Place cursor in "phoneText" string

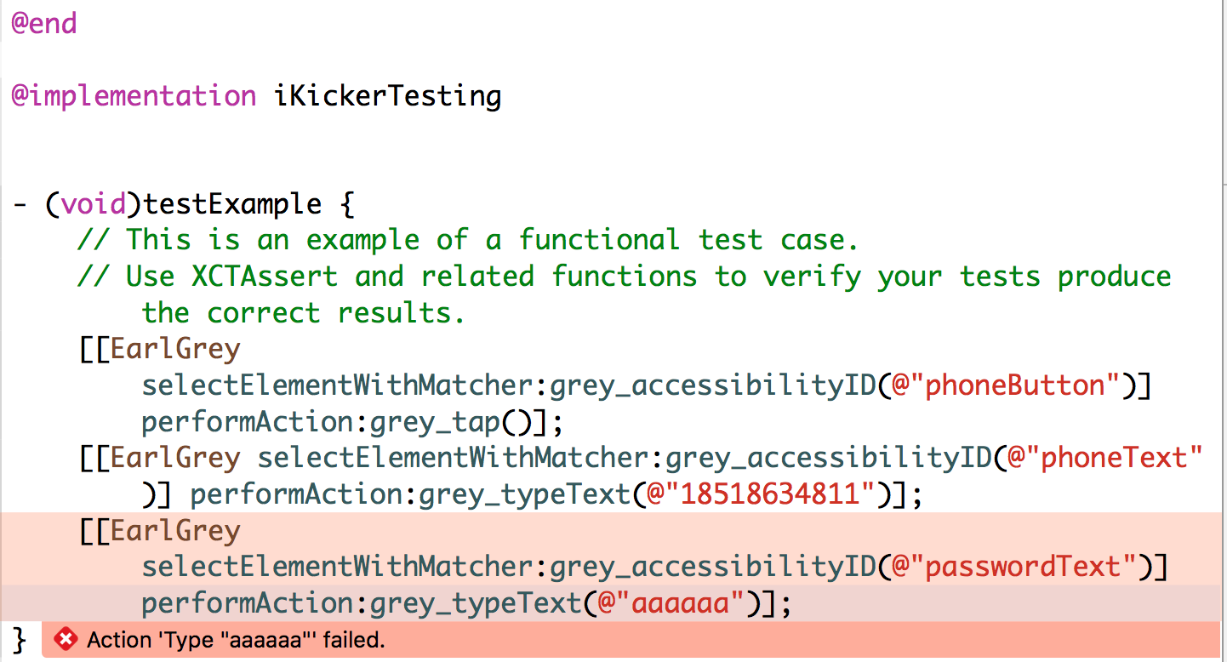click(1120, 458)
